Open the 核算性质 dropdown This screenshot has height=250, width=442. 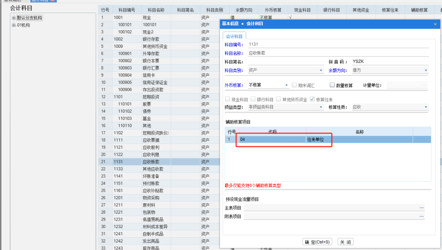point(426,107)
